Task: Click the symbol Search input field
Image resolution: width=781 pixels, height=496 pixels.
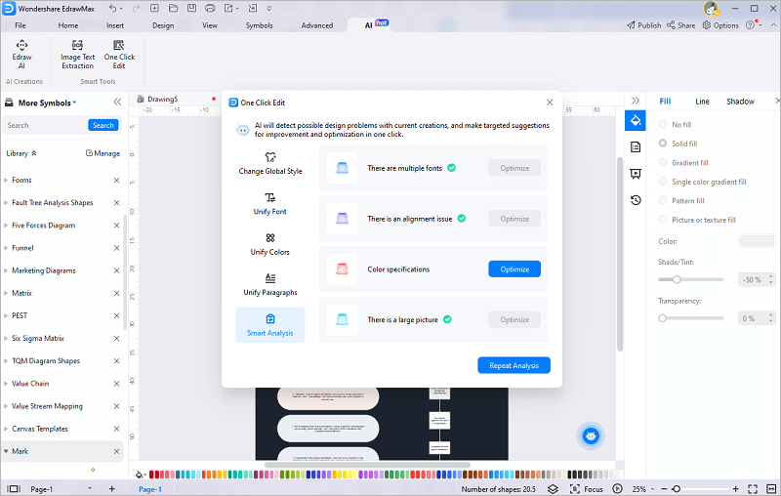Action: (45, 125)
